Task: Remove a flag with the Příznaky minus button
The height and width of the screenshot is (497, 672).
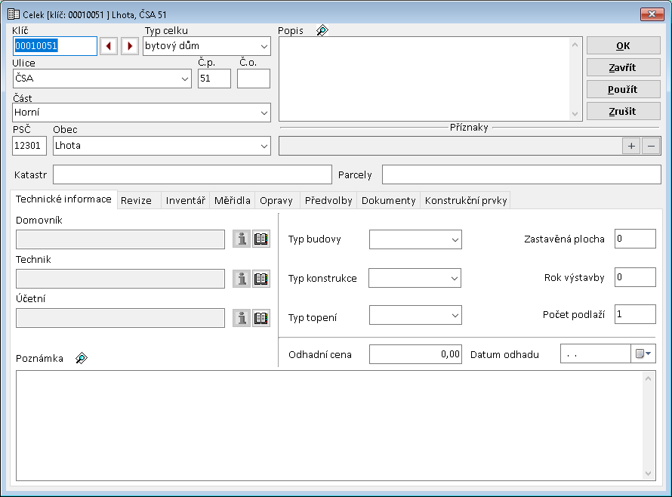Action: coord(651,146)
